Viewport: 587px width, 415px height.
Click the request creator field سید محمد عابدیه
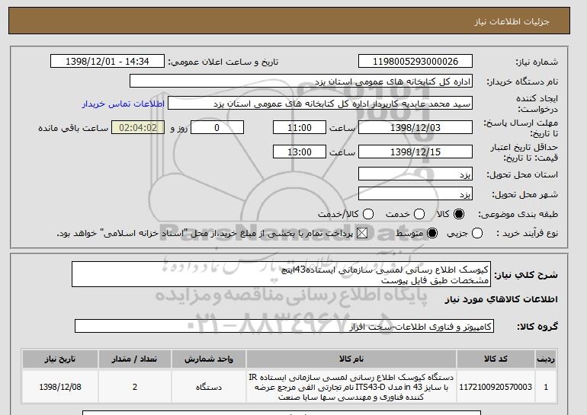point(320,104)
